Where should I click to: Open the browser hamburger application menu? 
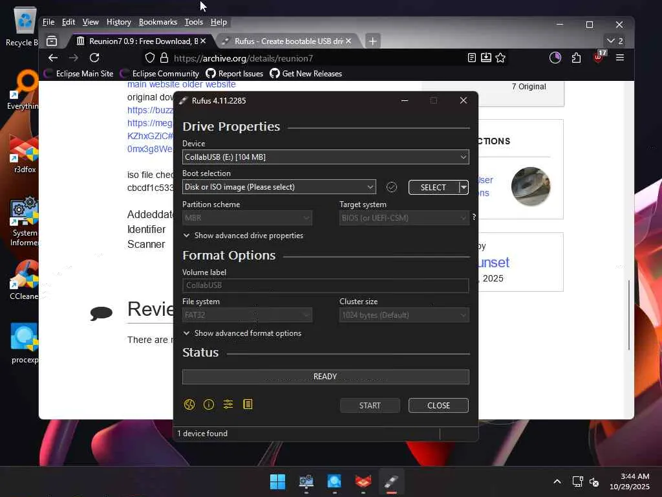pyautogui.click(x=620, y=58)
